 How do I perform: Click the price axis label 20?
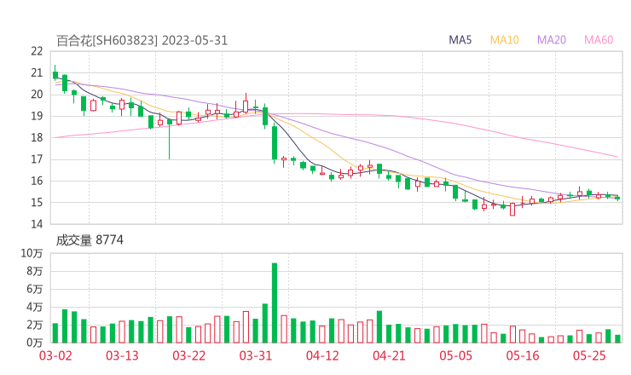click(37, 95)
